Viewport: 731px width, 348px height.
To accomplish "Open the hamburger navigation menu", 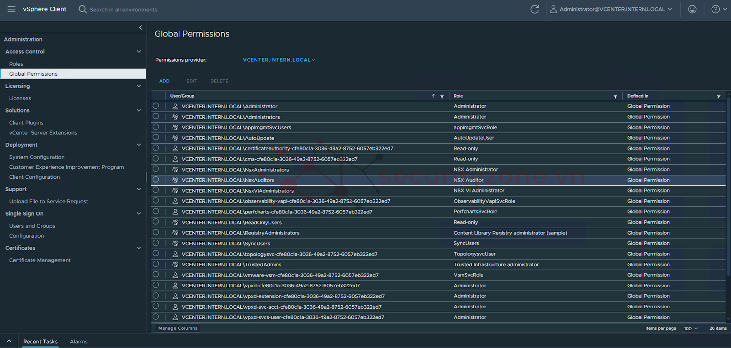I will (x=11, y=9).
